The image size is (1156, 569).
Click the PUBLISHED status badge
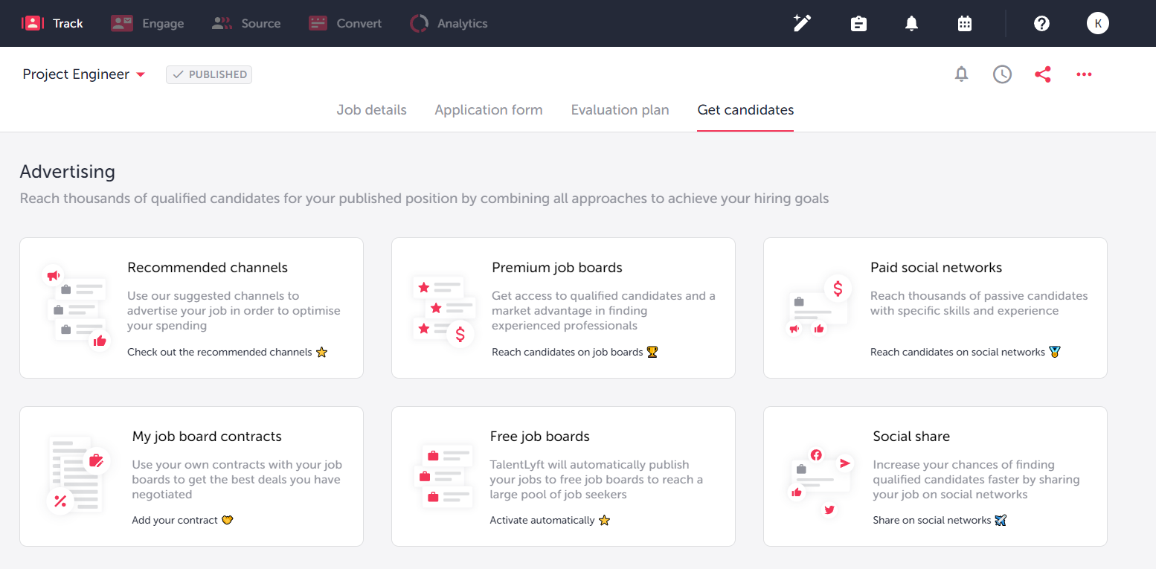coord(209,74)
